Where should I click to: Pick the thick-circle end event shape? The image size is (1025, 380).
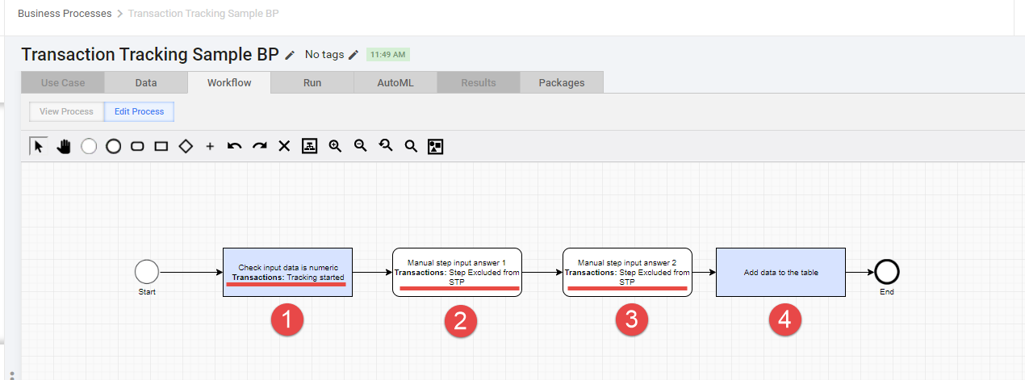tap(113, 146)
